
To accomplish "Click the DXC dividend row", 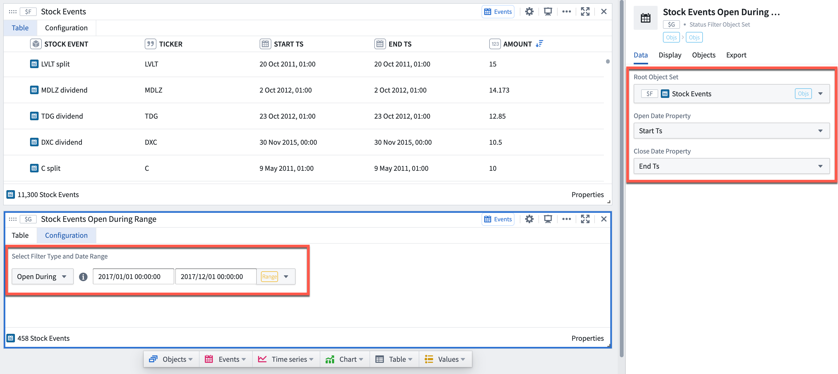I will [304, 142].
